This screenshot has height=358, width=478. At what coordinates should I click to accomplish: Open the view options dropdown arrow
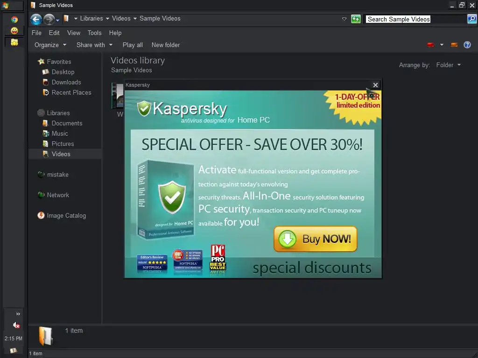tap(442, 45)
